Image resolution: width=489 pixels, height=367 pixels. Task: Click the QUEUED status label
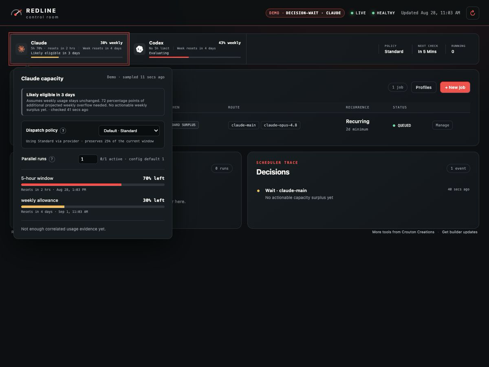point(404,126)
